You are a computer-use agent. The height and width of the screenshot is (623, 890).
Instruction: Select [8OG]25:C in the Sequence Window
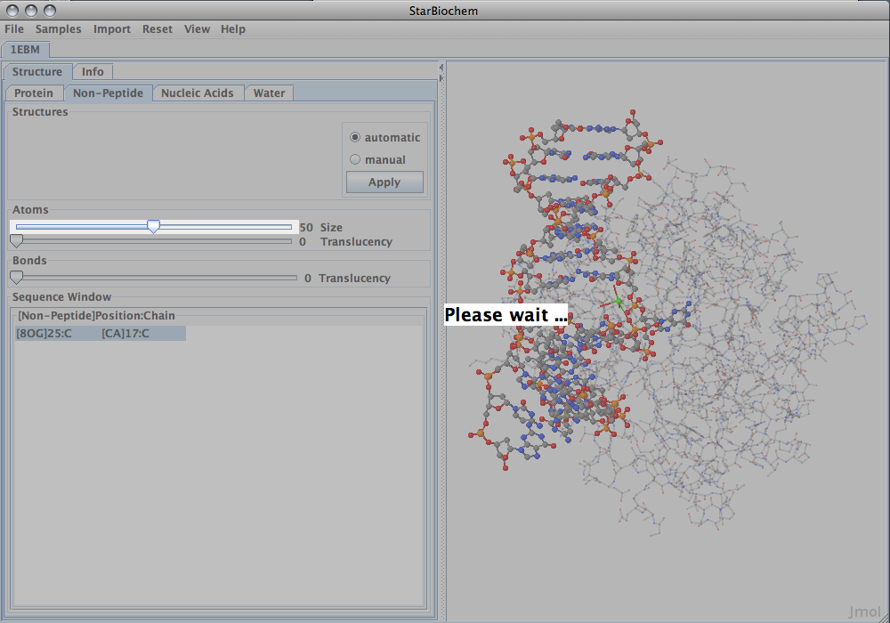pyautogui.click(x=44, y=334)
